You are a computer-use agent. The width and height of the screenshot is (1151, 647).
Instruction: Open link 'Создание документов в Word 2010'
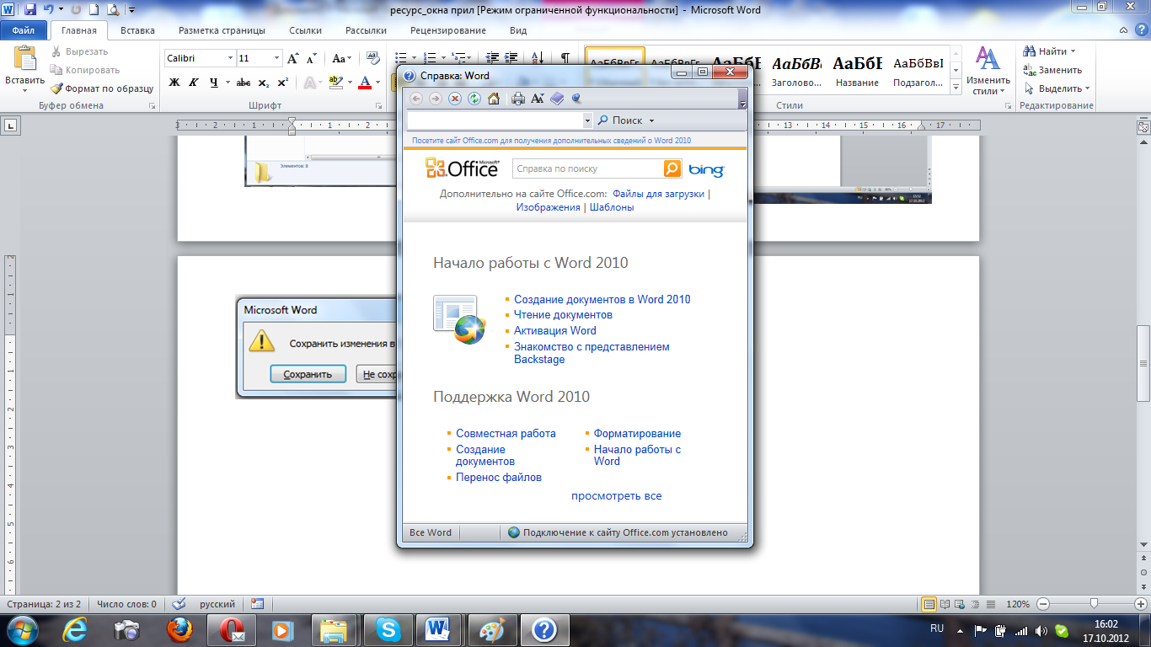click(602, 299)
